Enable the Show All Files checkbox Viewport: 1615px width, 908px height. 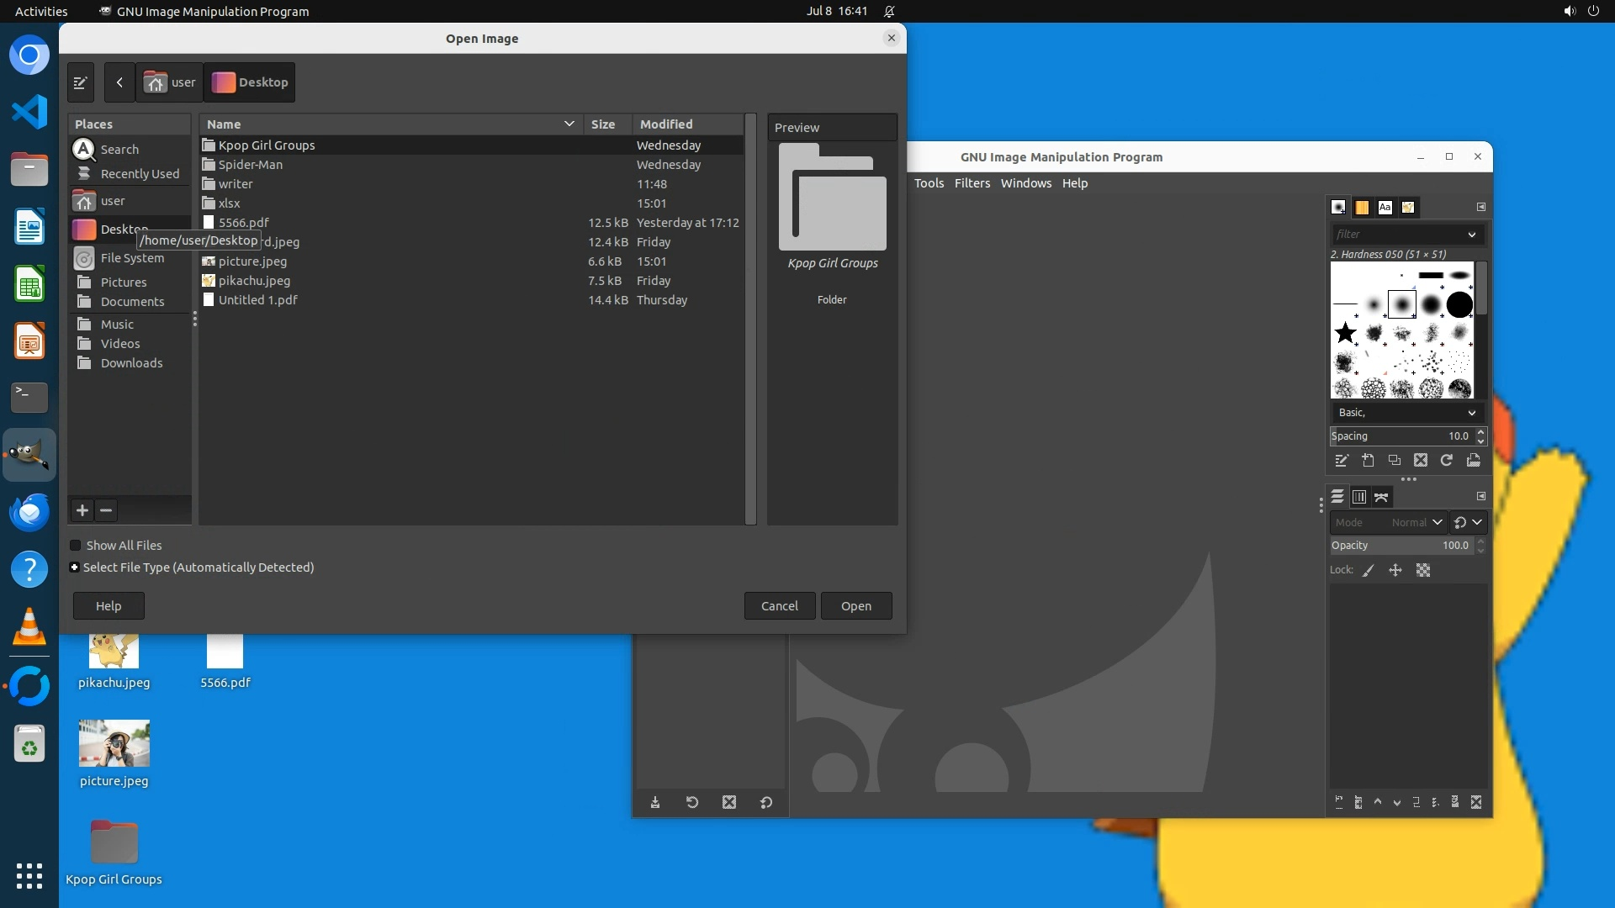[x=76, y=546]
